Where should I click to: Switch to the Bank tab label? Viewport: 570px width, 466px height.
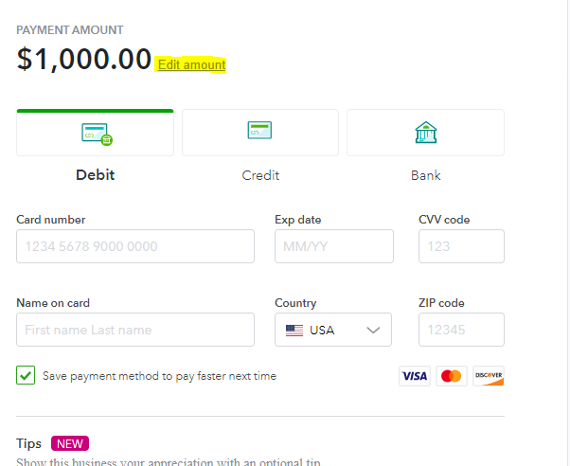pos(425,175)
